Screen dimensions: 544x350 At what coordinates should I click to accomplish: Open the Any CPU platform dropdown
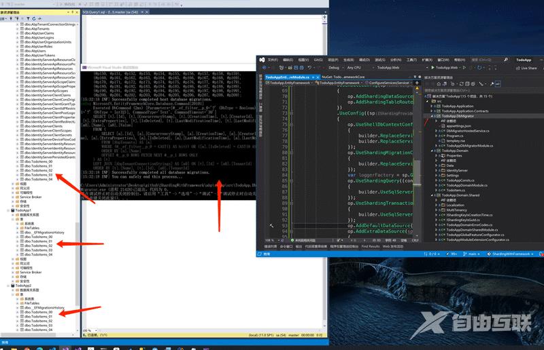tap(356, 68)
